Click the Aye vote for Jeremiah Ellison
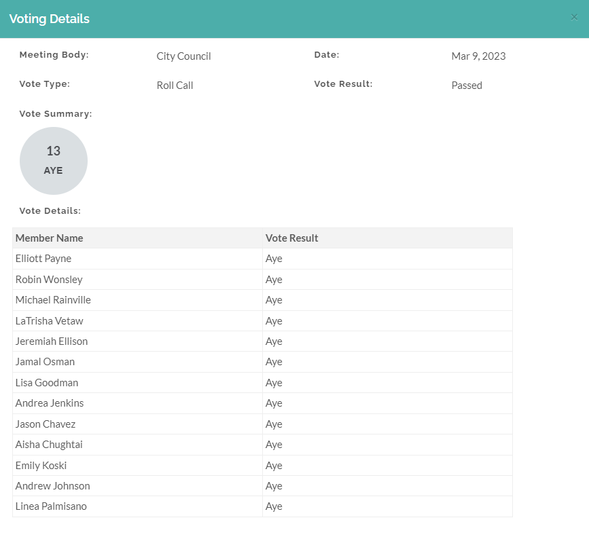The width and height of the screenshot is (589, 539). pos(274,341)
